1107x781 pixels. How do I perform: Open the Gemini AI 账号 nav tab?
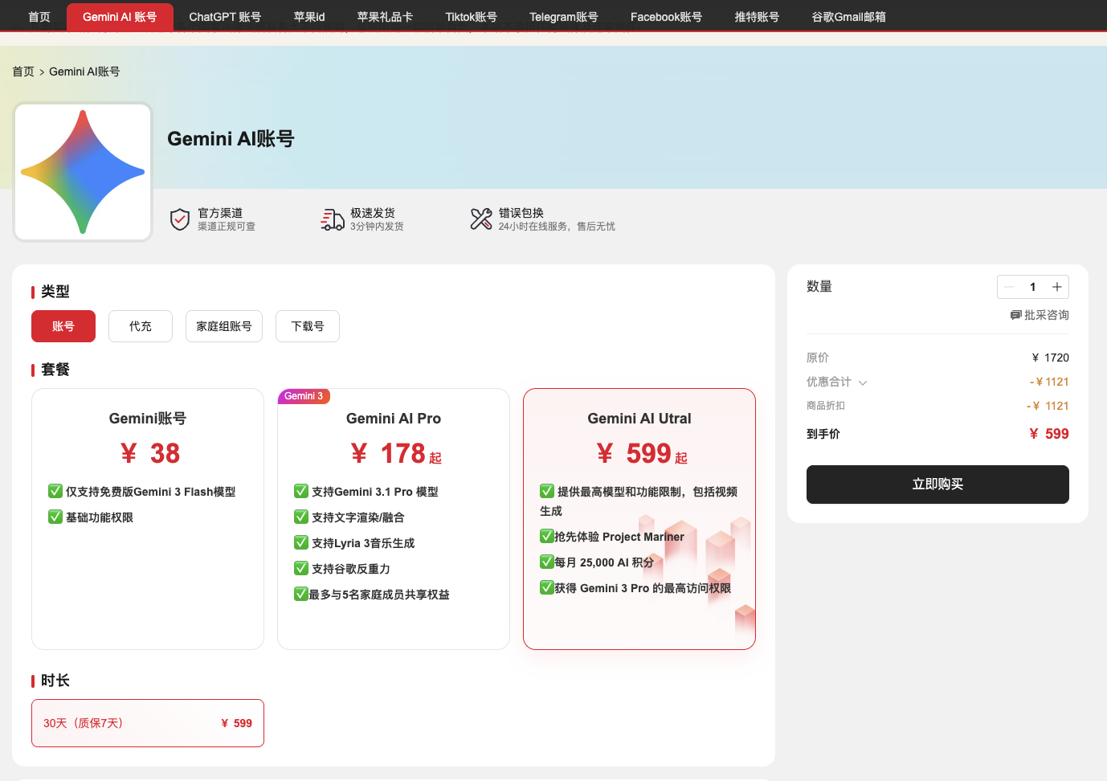tap(120, 16)
